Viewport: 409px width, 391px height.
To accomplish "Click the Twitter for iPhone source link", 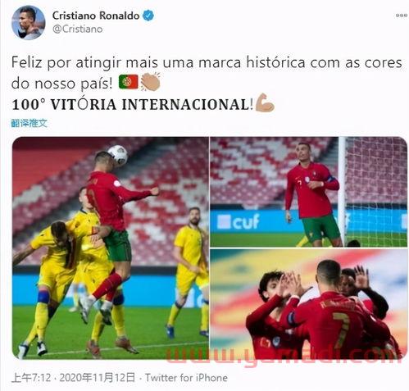I will click(186, 378).
